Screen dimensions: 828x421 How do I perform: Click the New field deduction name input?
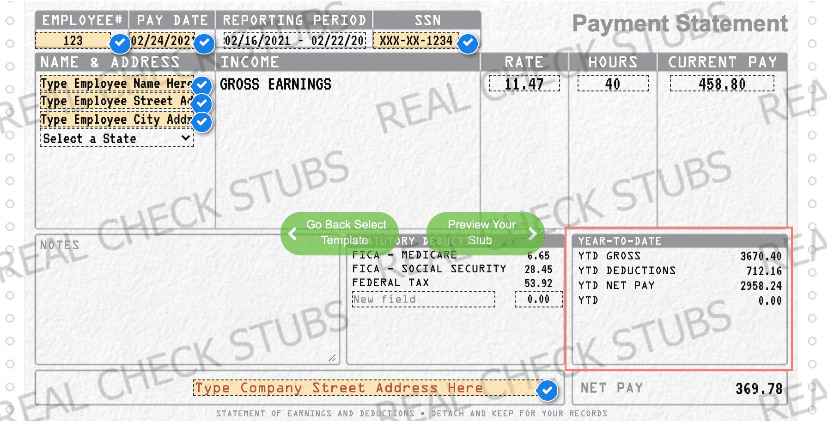click(423, 299)
